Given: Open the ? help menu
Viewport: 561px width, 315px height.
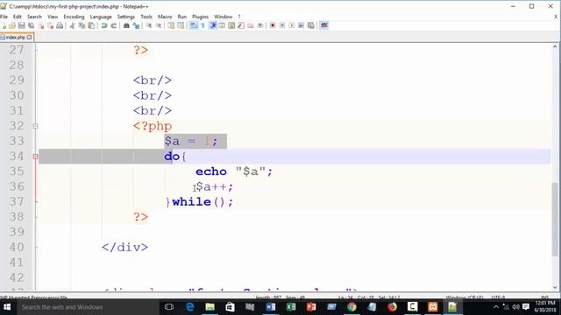Looking at the screenshot, I should click(239, 17).
